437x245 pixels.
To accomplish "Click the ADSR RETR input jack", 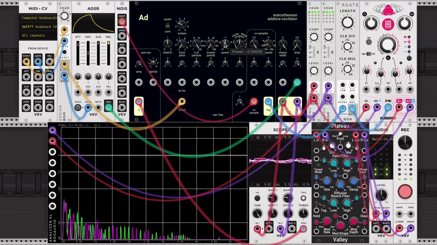I will coord(98,108).
